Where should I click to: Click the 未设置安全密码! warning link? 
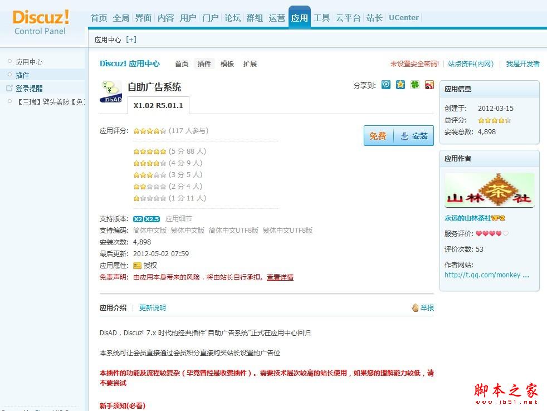point(414,64)
